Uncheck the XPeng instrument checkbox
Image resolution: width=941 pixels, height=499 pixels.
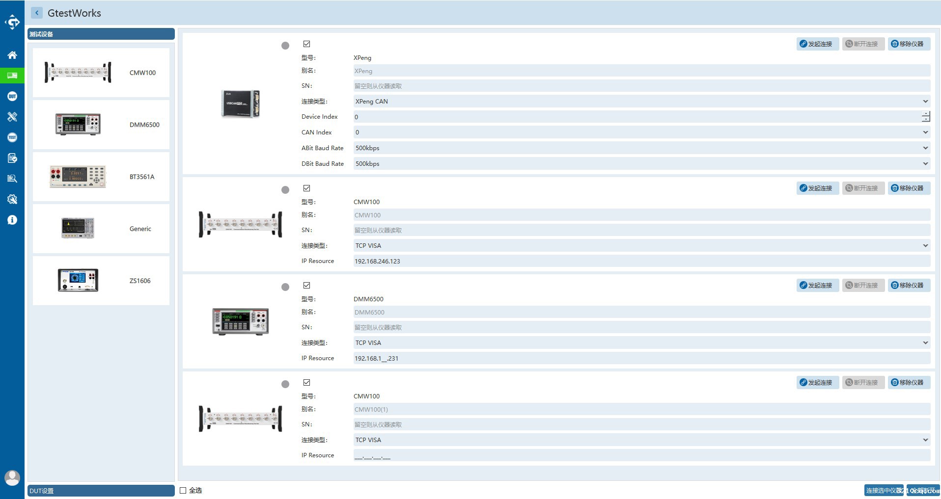(307, 44)
